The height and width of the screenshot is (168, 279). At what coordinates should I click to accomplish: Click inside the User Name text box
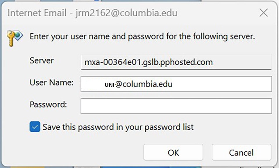click(x=176, y=84)
